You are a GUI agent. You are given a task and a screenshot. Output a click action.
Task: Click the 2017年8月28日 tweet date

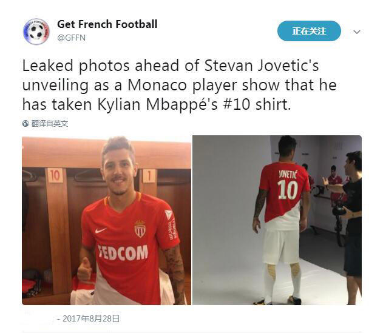pos(91,318)
